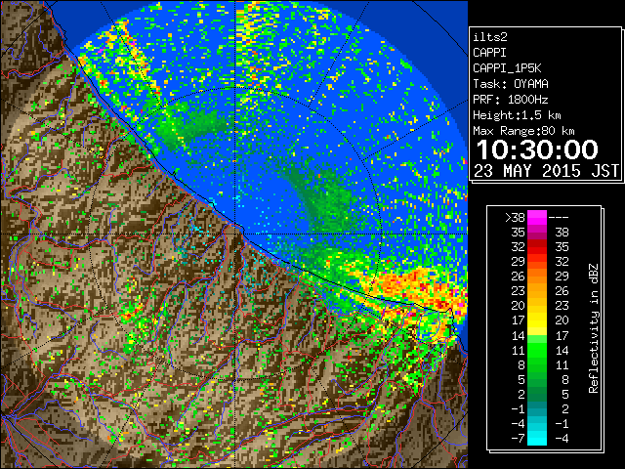Select the 'CAPPI_1P5K' text line
Viewport: 625px width, 469px height.
click(x=507, y=68)
